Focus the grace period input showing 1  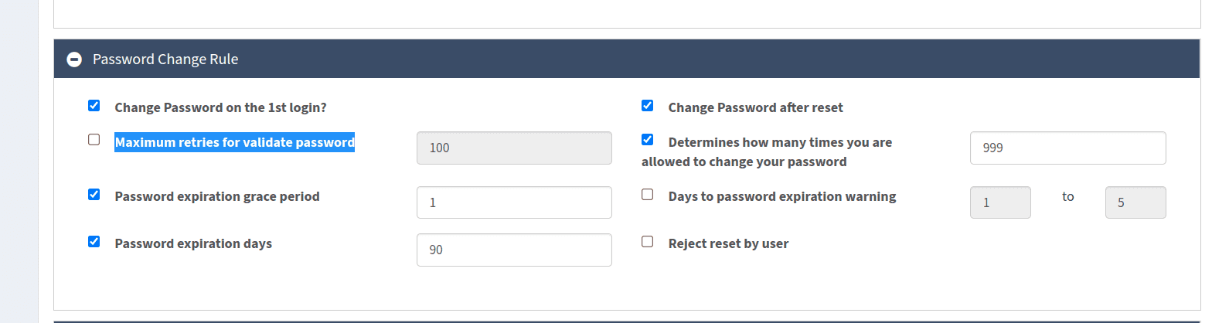click(514, 202)
